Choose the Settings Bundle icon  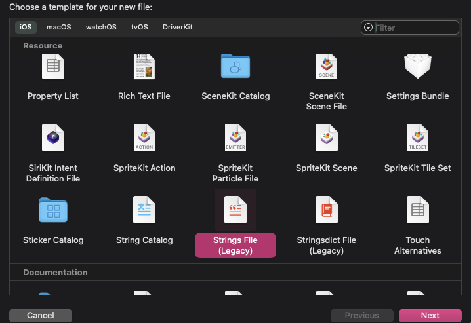417,66
